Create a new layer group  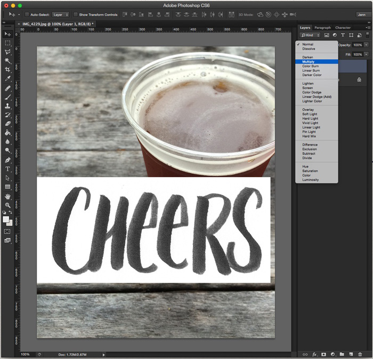[342, 355]
